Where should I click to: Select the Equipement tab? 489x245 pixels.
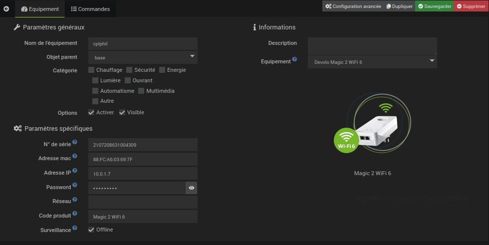point(40,9)
